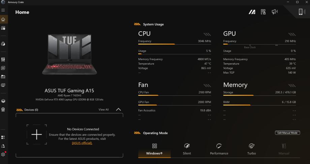Click the Home page title

click(22, 12)
